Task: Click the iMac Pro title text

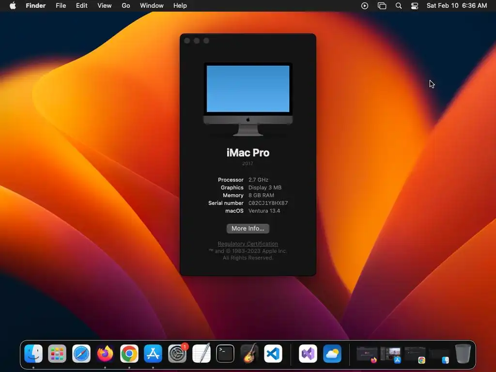Action: pos(248,153)
